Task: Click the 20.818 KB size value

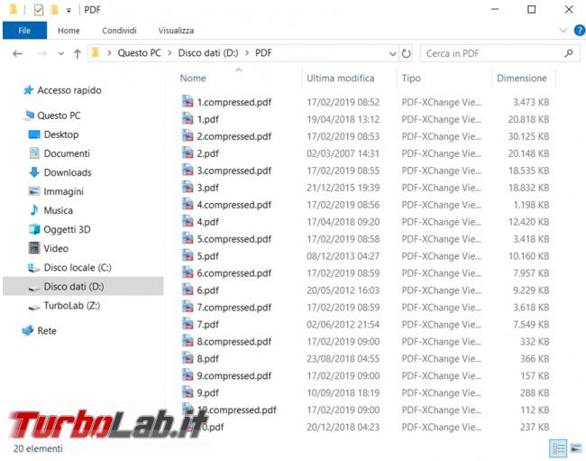Action: [528, 120]
